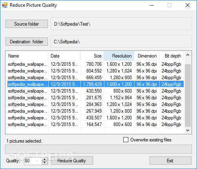The height and width of the screenshot is (169, 197).
Task: Select the row with size 666,455
Action: click(x=95, y=78)
